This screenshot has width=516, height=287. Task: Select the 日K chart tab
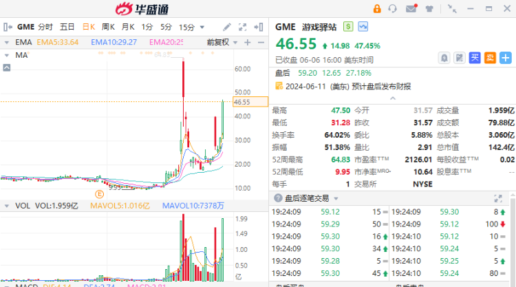(x=89, y=27)
